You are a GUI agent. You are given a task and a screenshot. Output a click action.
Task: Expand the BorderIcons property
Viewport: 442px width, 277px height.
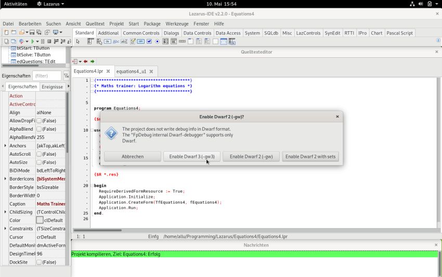pyautogui.click(x=5, y=179)
